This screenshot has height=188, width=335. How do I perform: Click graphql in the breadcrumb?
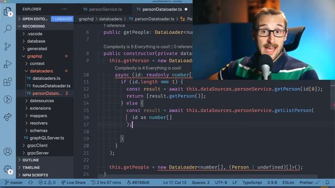pos(86,19)
